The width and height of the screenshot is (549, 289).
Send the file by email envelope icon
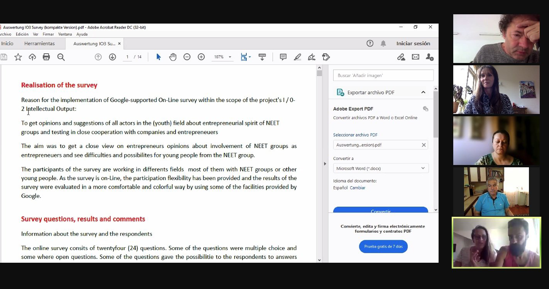(415, 57)
